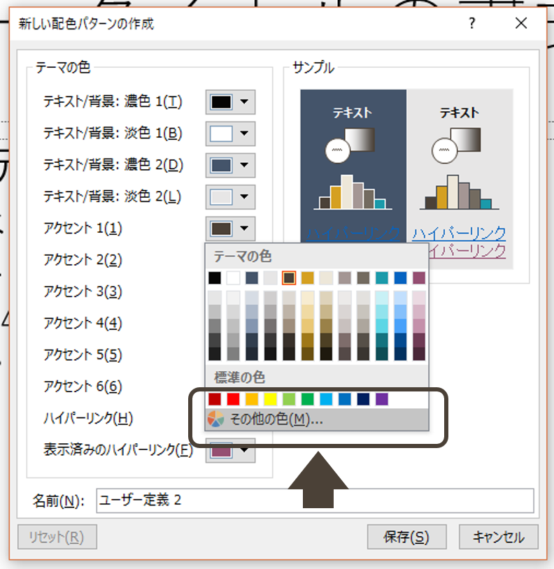Pick the black theme color swatch
554x569 pixels.
tap(215, 278)
